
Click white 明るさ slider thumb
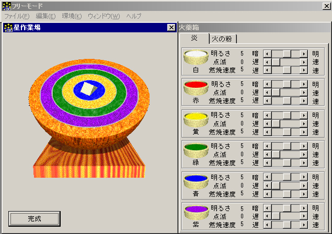[x=287, y=54]
